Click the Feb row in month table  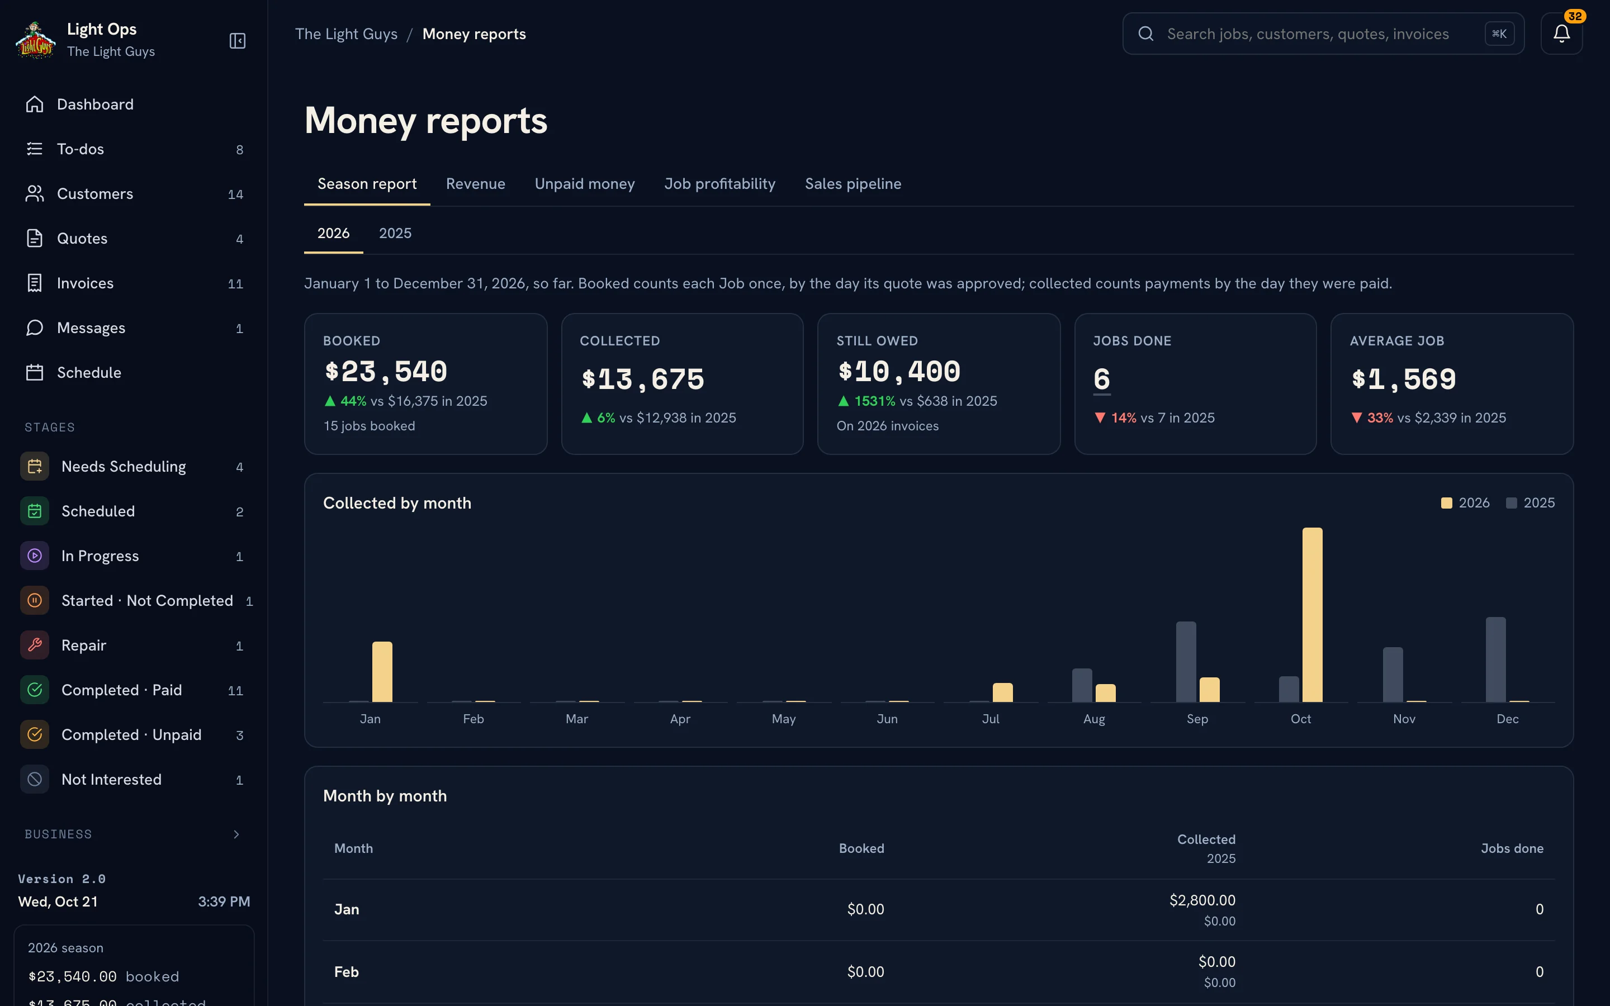(x=939, y=971)
